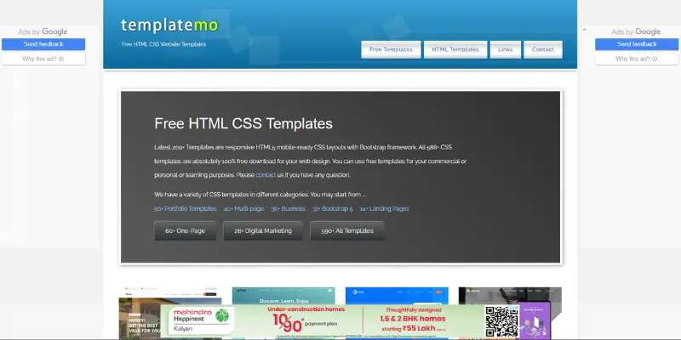Open the Free Templates menu
Viewport: 681px width, 340px height.
[x=390, y=49]
